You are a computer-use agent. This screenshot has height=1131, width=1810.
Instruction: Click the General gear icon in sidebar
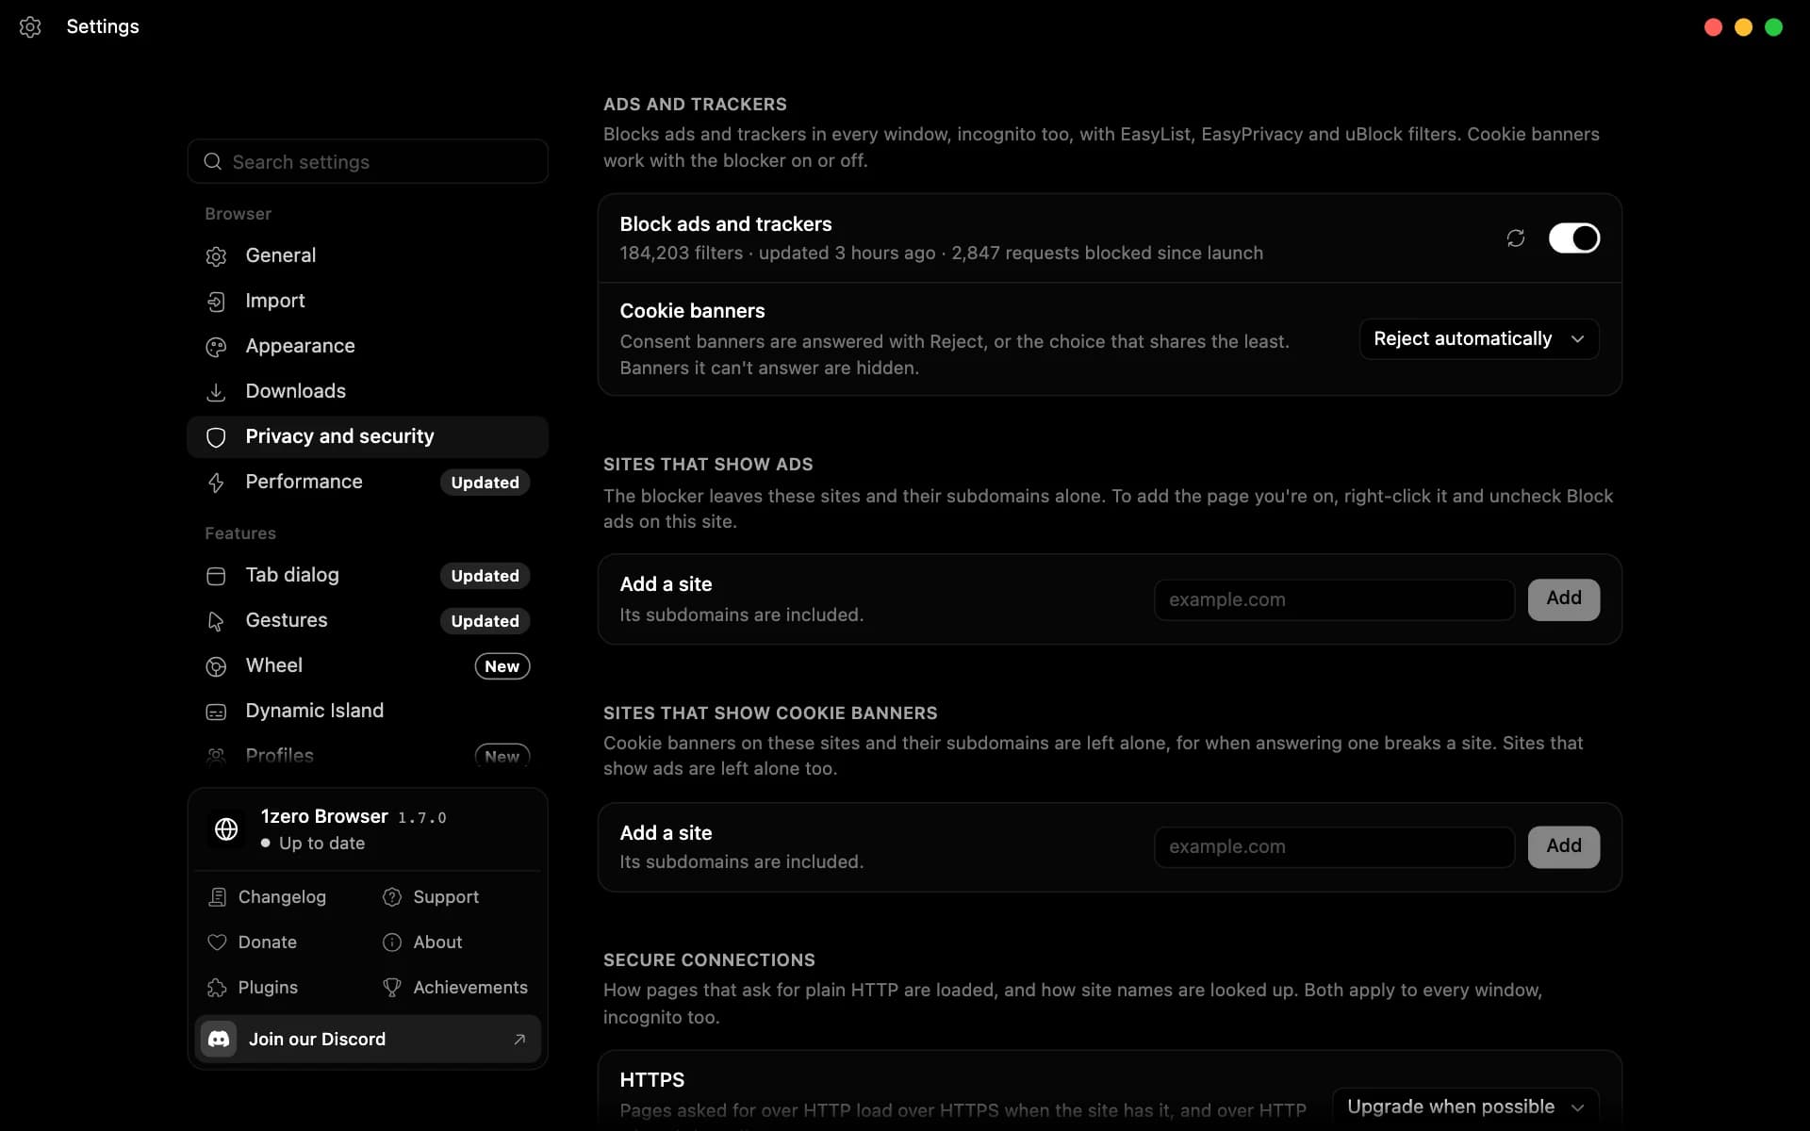tap(216, 256)
